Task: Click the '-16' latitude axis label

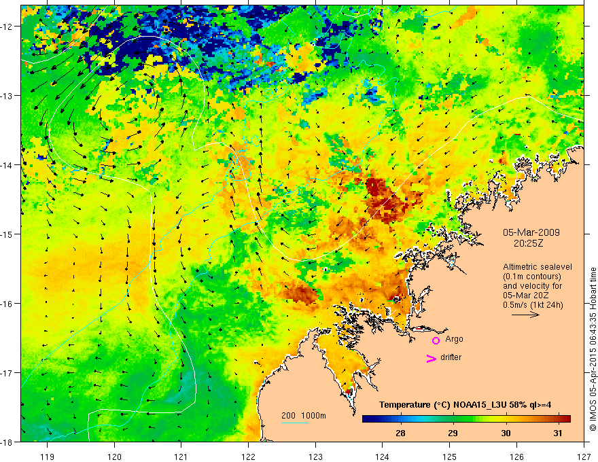Action: pos(7,304)
